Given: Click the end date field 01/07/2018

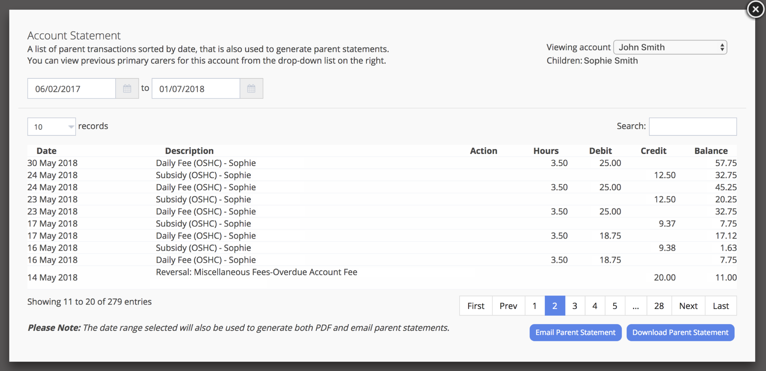Looking at the screenshot, I should pos(196,89).
